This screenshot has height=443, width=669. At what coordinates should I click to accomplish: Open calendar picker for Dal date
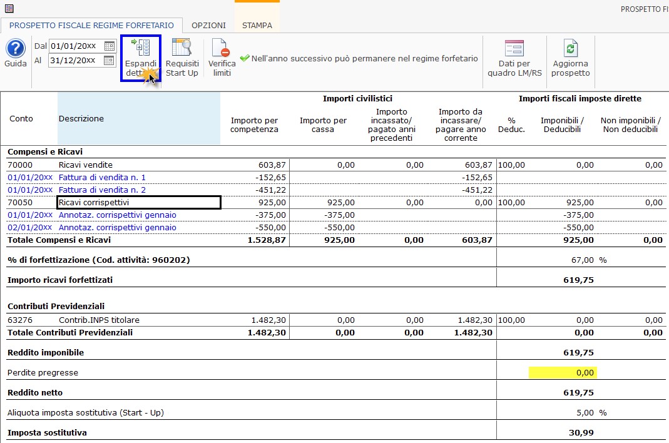click(110, 46)
